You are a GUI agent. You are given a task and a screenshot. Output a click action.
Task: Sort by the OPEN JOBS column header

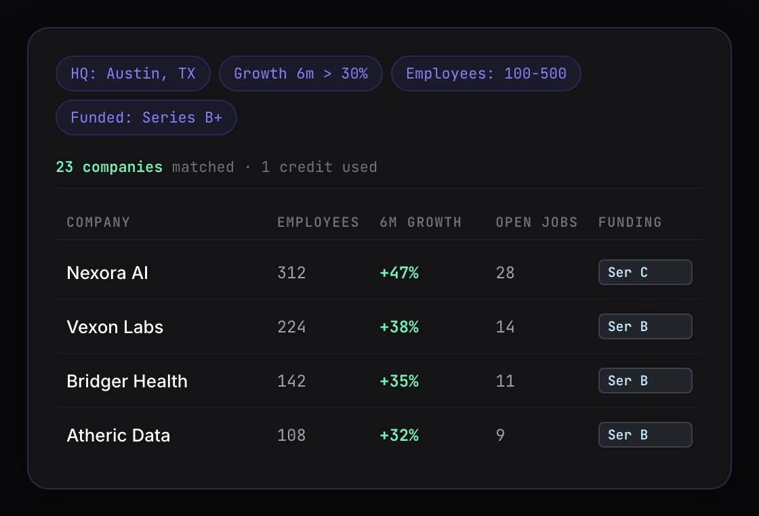537,222
